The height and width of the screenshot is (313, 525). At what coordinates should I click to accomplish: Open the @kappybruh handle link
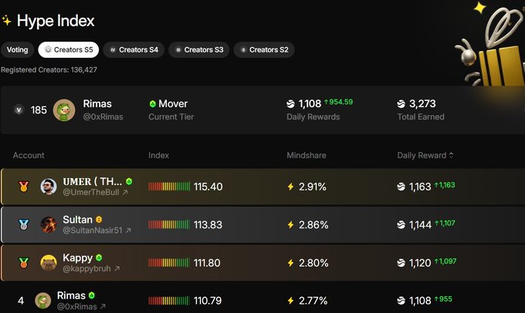[x=87, y=268]
